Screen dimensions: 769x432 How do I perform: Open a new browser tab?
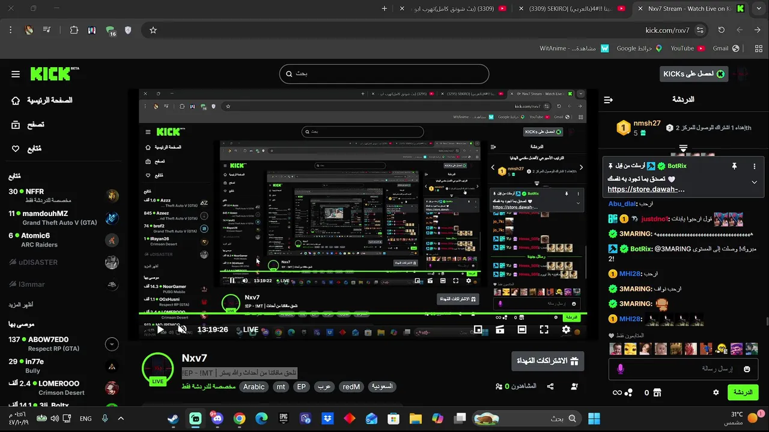pyautogui.click(x=384, y=9)
